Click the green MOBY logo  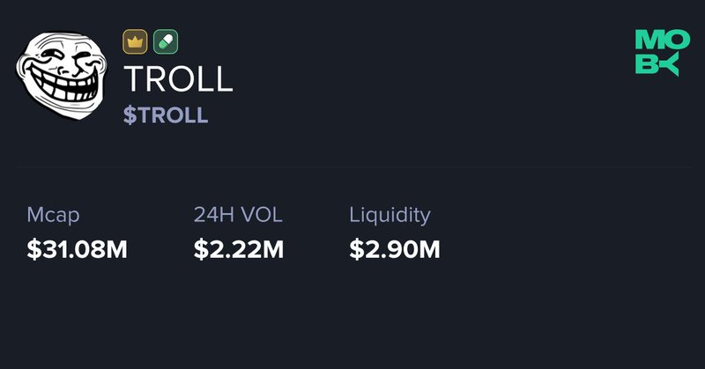[657, 53]
